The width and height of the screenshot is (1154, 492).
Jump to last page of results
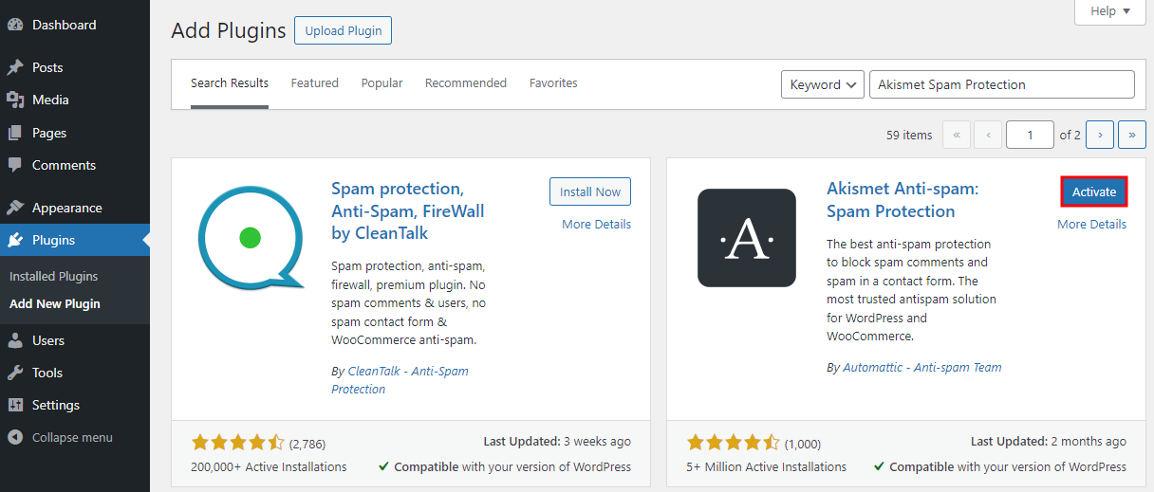1131,135
